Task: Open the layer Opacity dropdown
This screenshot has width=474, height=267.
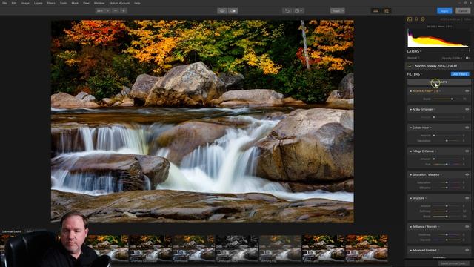Action: (452, 58)
